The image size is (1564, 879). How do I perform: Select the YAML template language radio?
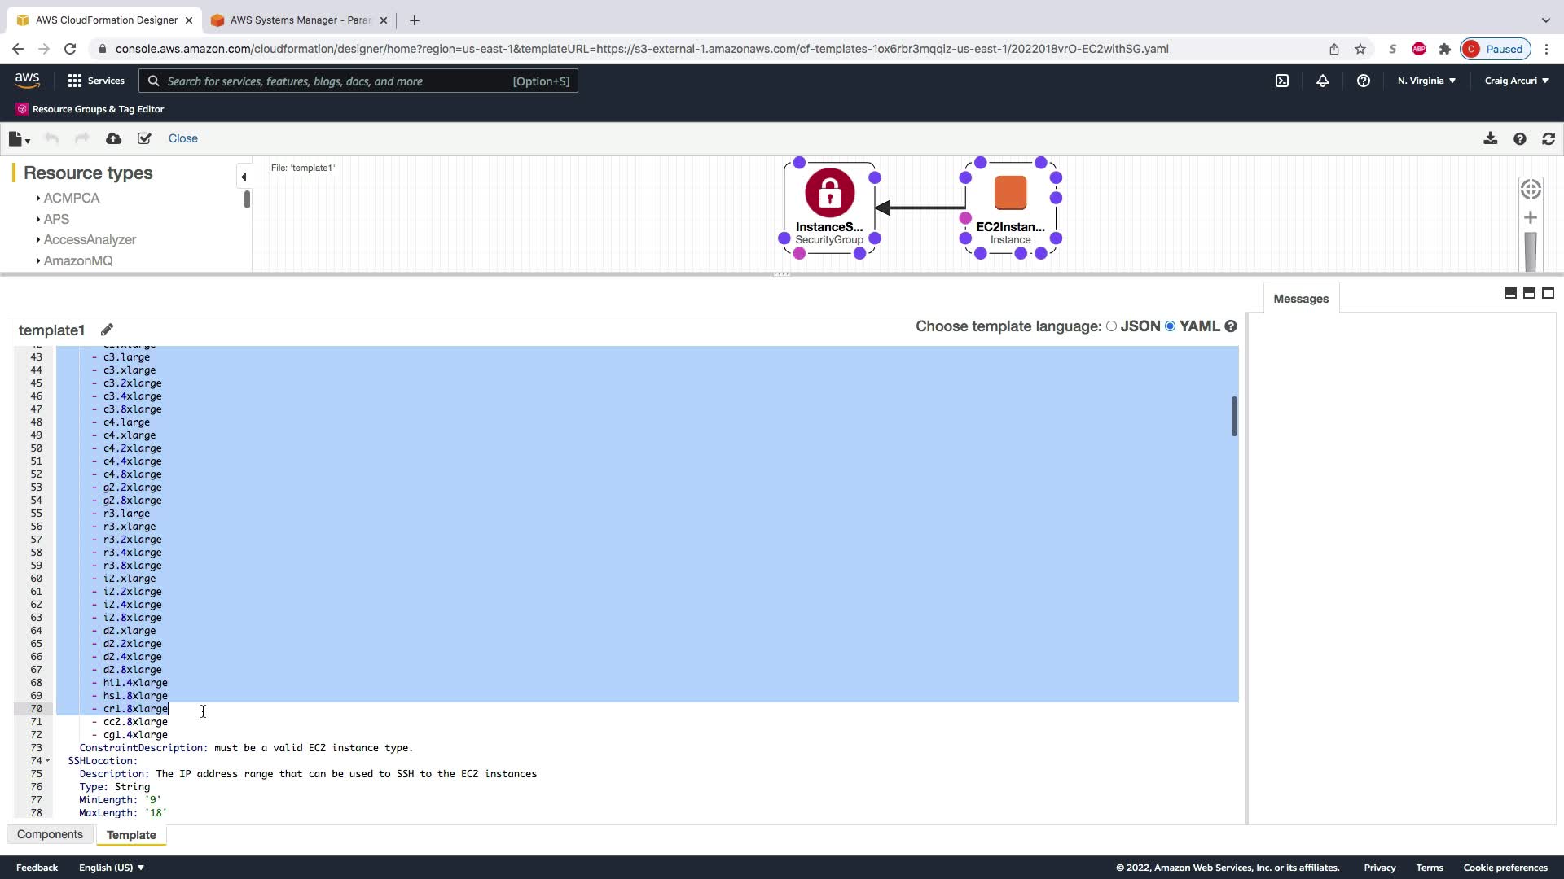coord(1171,326)
